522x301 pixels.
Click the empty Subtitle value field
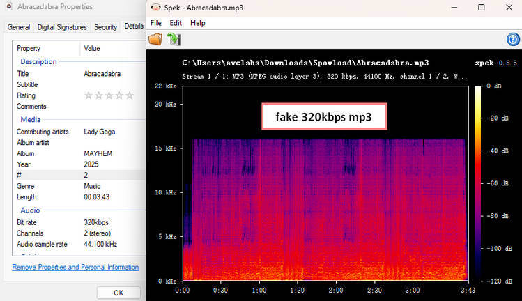[113, 84]
